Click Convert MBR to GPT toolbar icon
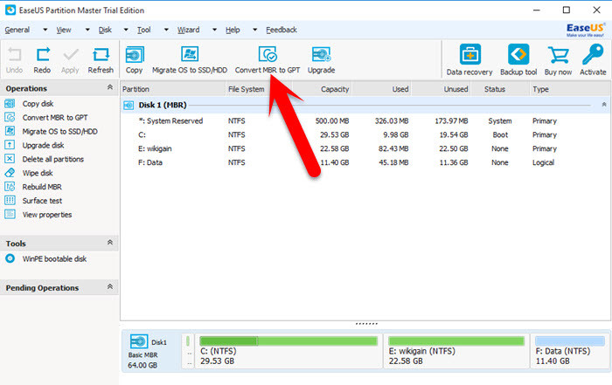Screen dimensions: 612x385 (x=267, y=56)
